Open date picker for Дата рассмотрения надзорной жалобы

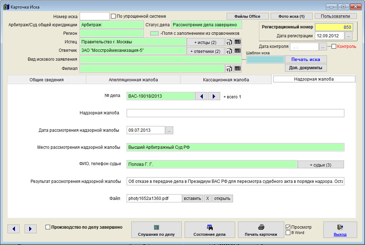[x=169, y=130]
